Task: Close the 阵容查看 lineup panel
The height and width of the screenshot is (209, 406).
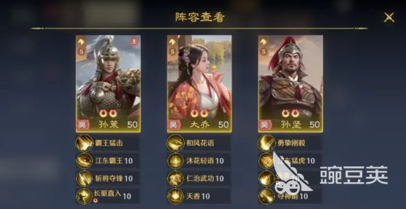Action: coord(389,17)
